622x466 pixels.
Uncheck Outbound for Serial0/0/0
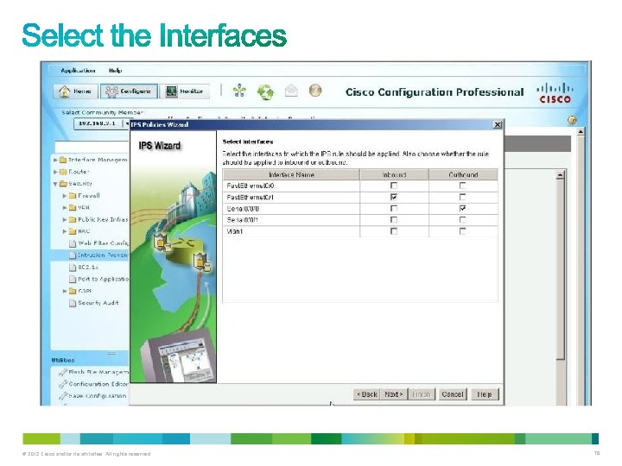pos(462,209)
